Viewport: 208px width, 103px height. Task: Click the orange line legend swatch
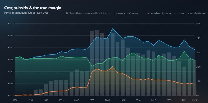144,13
